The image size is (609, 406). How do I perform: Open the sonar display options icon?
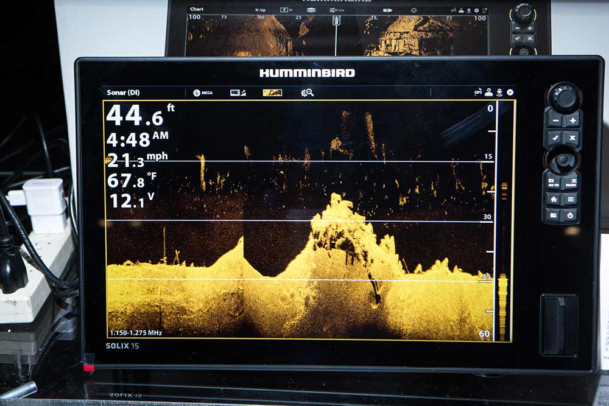point(238,93)
